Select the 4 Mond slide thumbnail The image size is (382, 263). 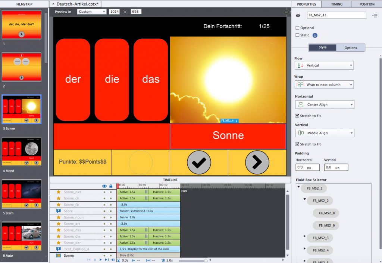pyautogui.click(x=21, y=151)
